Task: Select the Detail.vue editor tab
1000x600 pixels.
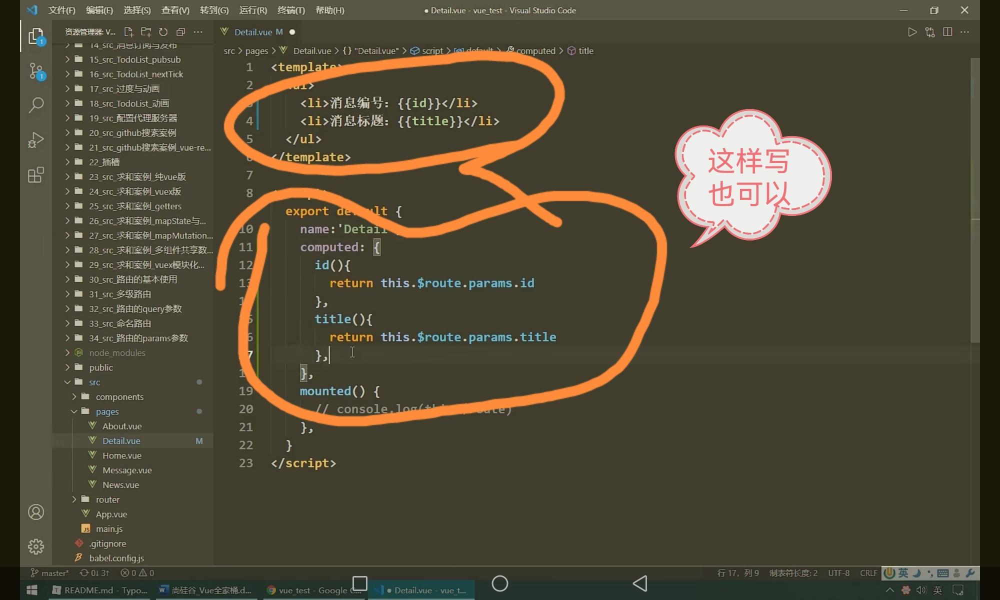Action: point(253,32)
